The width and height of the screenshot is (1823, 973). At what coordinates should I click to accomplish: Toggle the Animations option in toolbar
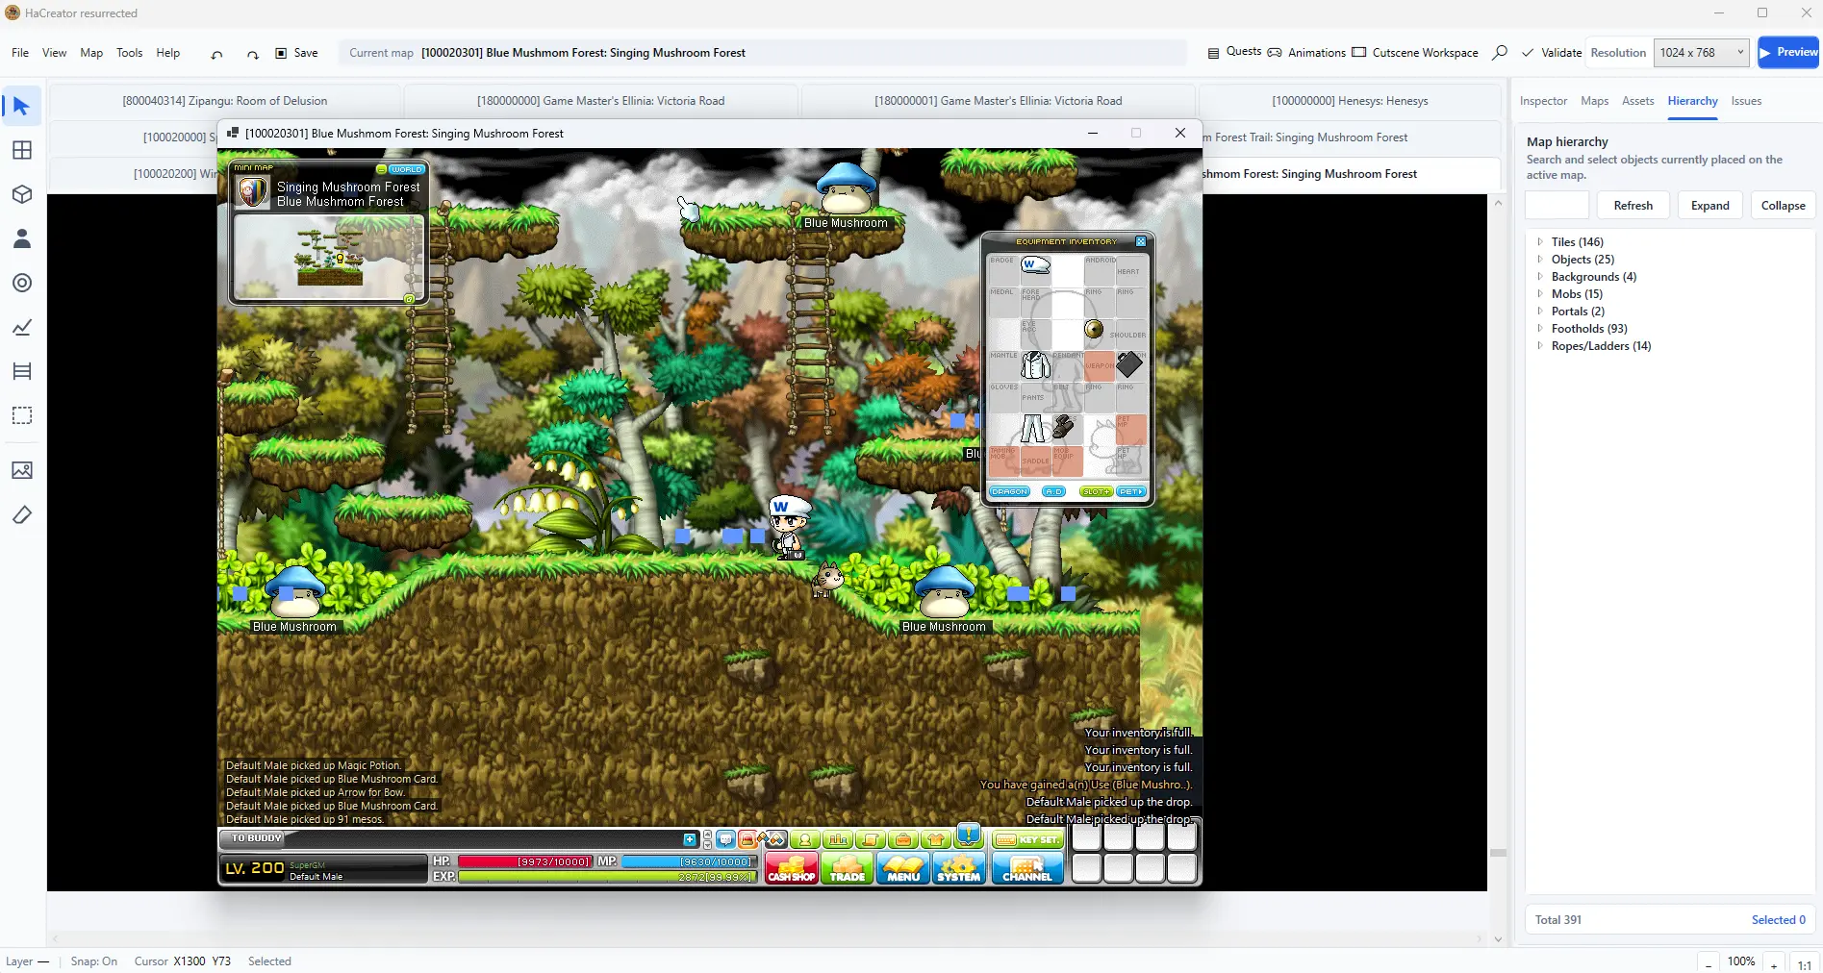point(1306,53)
